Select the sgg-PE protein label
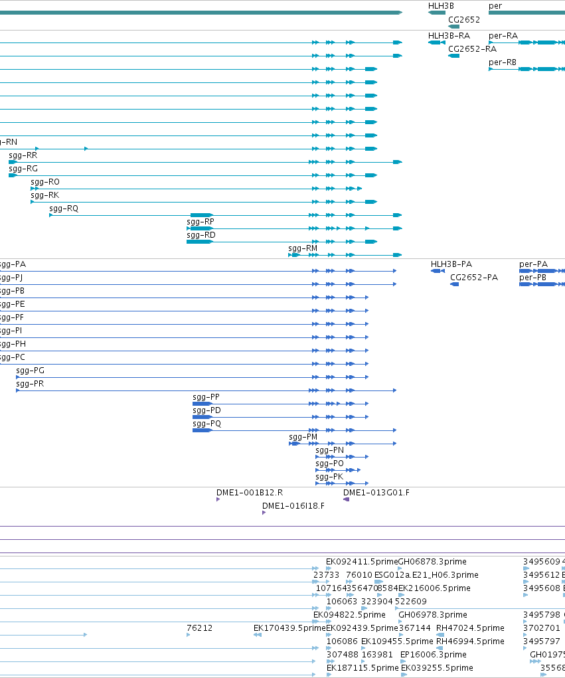Image resolution: width=565 pixels, height=678 pixels. click(x=12, y=304)
